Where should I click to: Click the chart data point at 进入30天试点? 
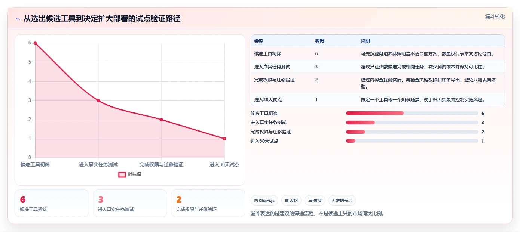coord(224,139)
